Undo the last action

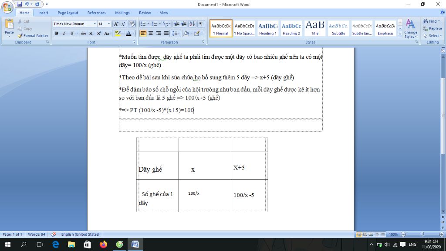point(27,4)
